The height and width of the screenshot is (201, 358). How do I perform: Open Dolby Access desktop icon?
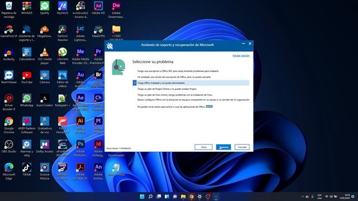[45, 146]
